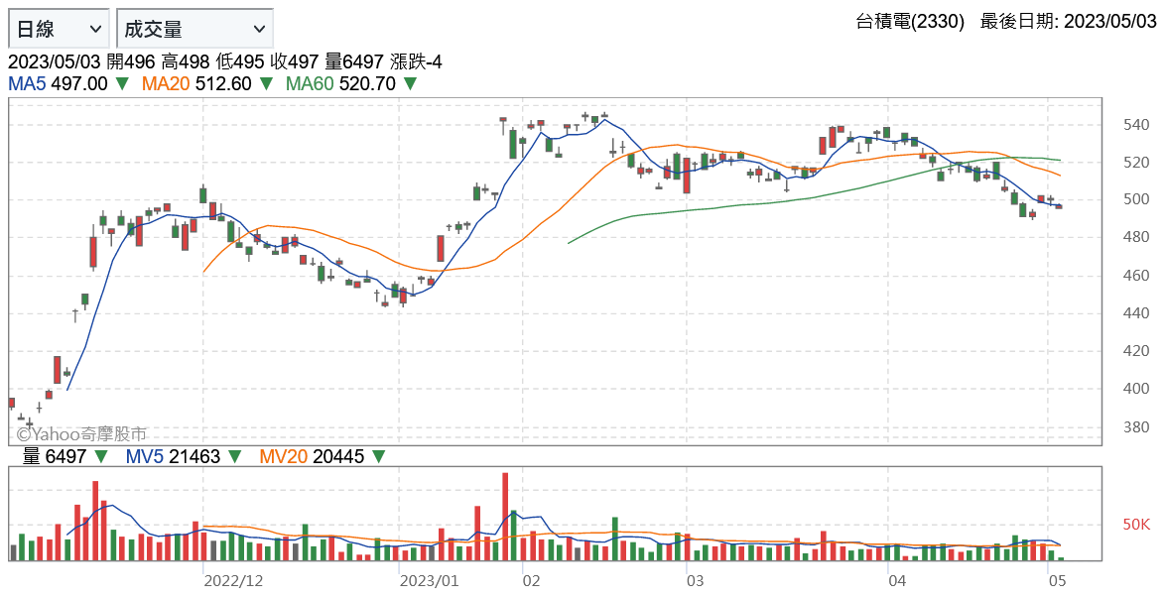
Task: Click the 04 month axis label
Action: pyautogui.click(x=897, y=580)
